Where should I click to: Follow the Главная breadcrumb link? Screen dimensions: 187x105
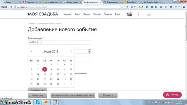click(31, 24)
